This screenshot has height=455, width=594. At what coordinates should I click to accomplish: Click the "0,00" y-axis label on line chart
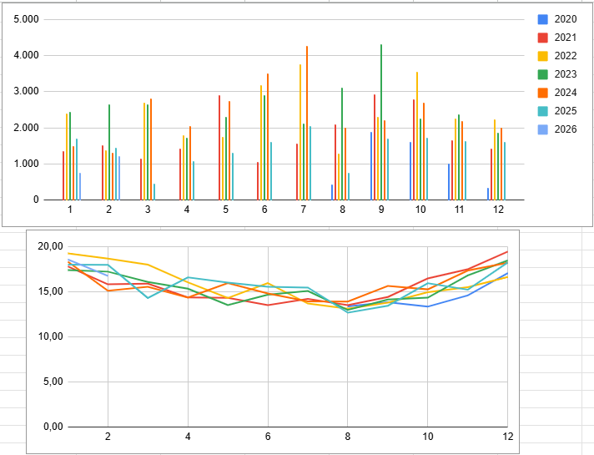(x=54, y=427)
